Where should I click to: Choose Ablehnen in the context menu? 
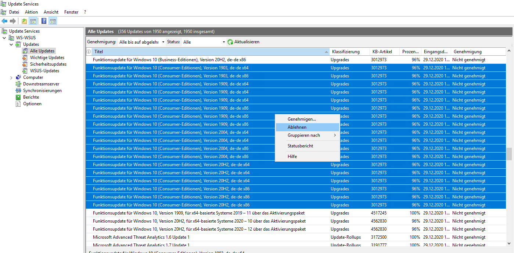coord(308,127)
